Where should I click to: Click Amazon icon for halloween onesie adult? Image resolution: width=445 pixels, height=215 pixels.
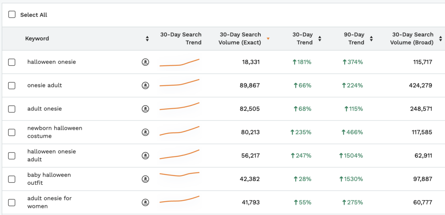point(145,156)
